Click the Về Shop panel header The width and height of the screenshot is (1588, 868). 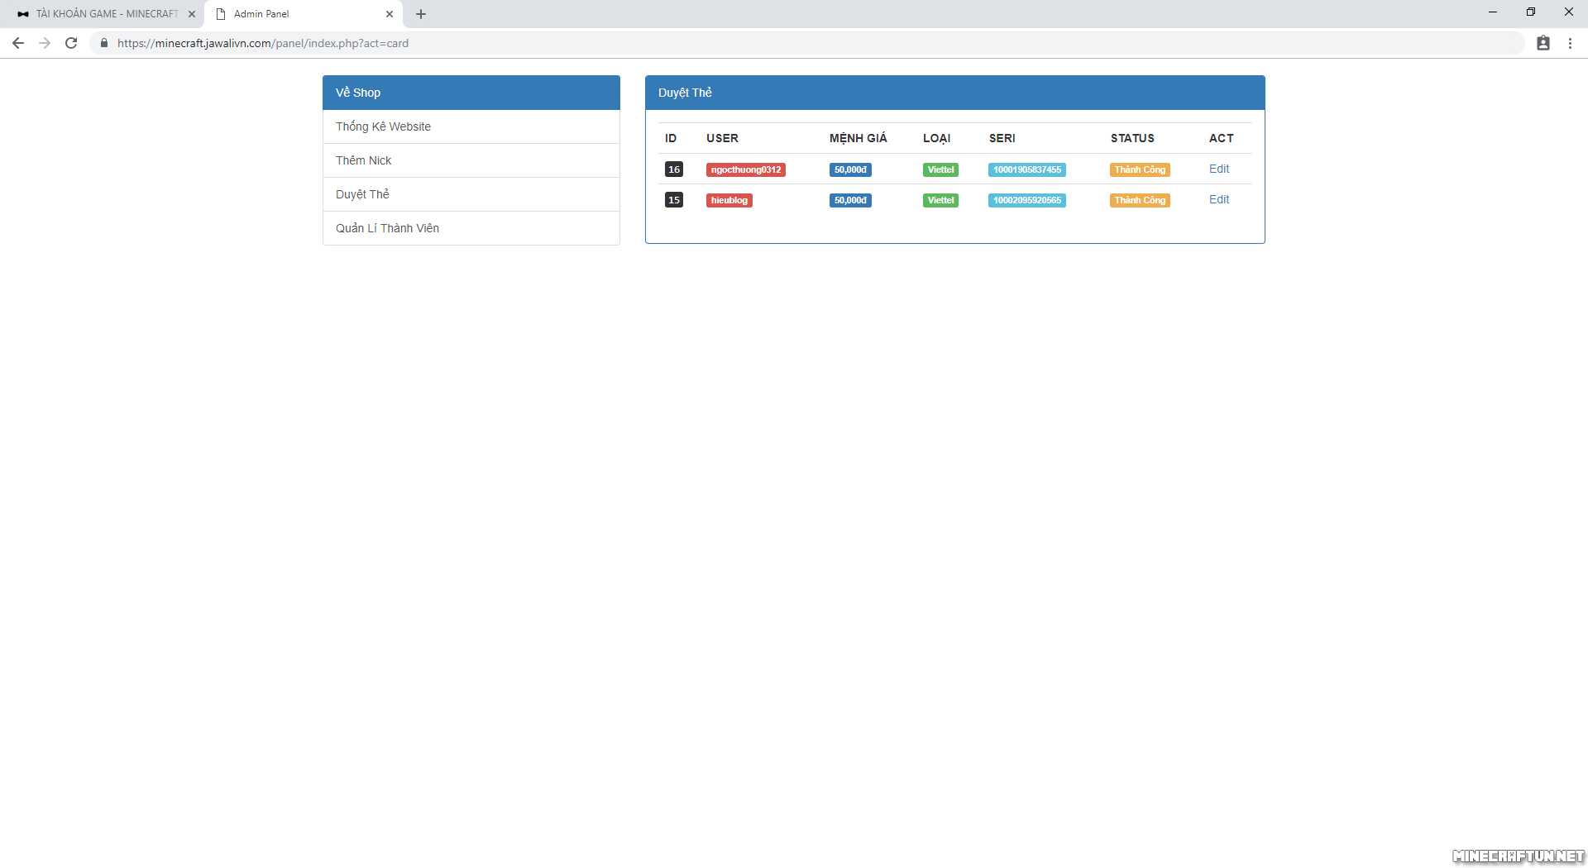coord(471,93)
